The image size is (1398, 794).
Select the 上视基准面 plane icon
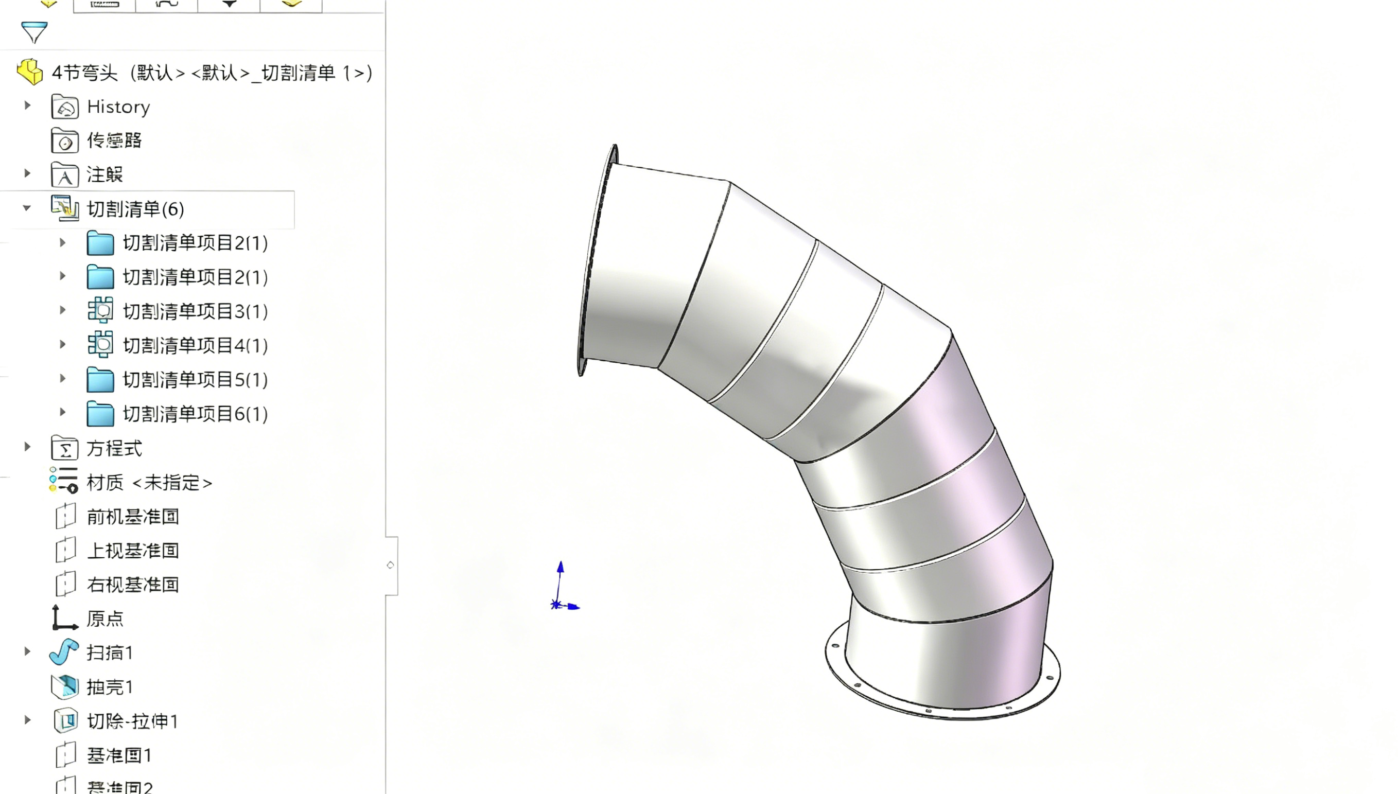(x=65, y=550)
